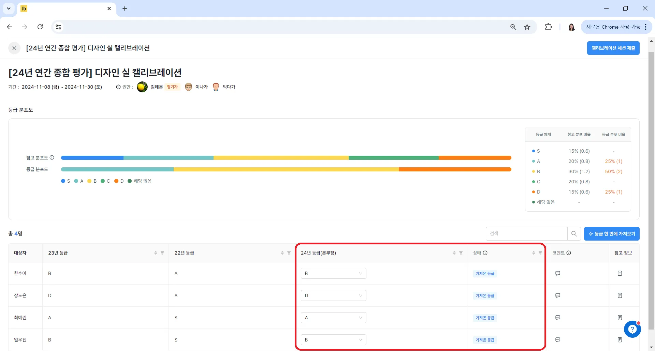Click the search magnifier icon beside 검색 field
655x351 pixels.
[574, 234]
